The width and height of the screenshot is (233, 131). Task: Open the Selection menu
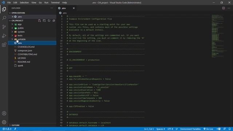pyautogui.click(x=24, y=3)
